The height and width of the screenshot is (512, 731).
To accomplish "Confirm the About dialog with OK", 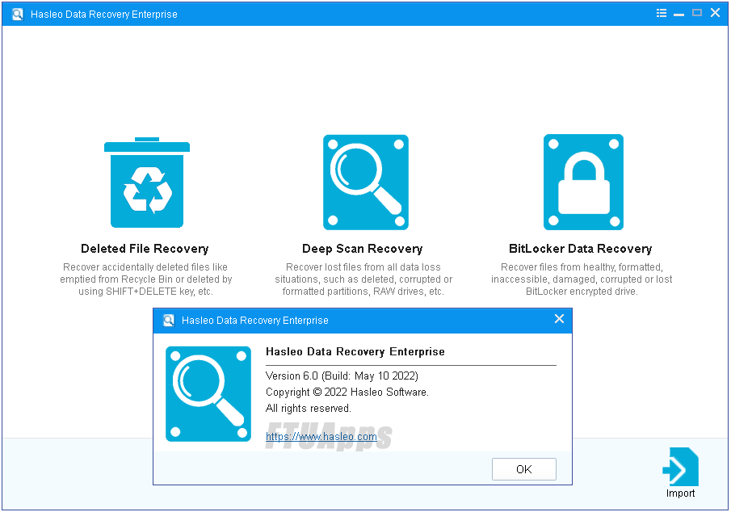I will (524, 469).
